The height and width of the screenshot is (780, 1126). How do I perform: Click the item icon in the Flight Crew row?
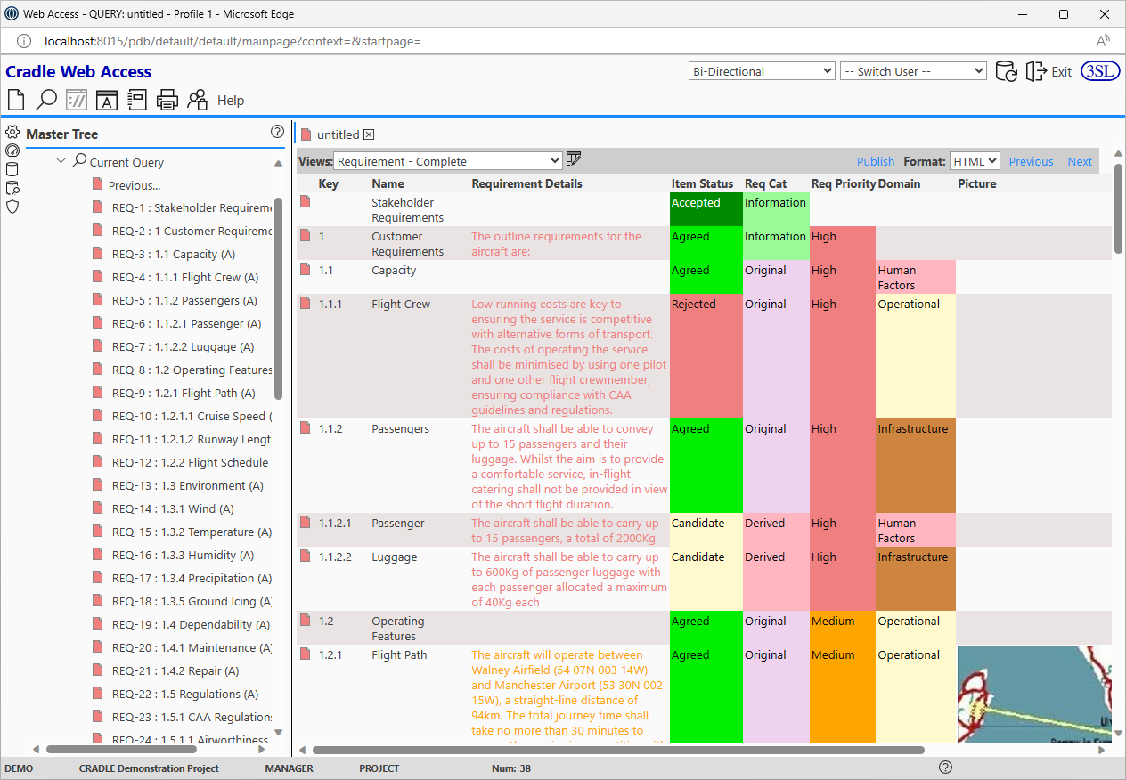coord(306,304)
